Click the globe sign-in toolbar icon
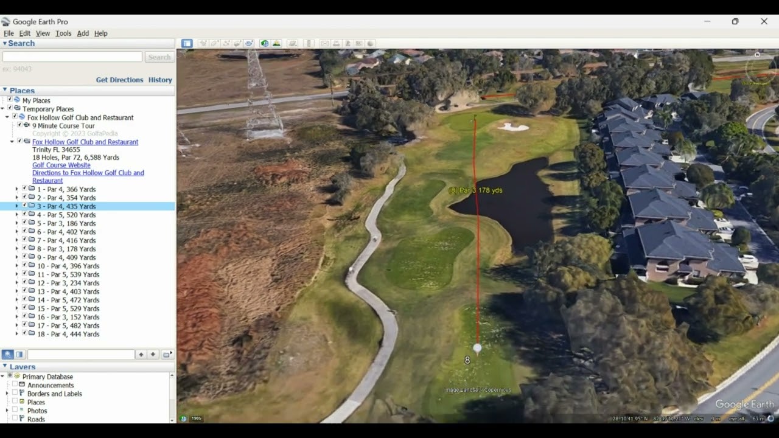 tap(370, 43)
